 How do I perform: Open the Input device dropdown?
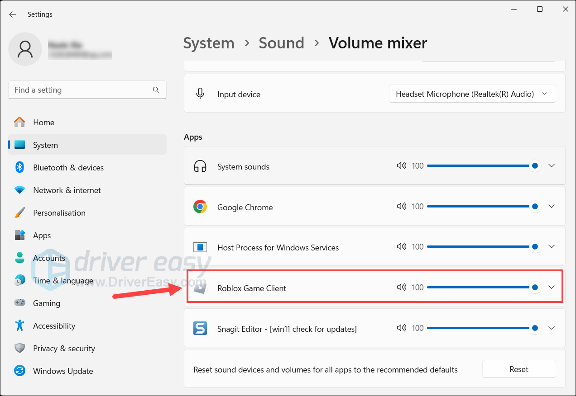pyautogui.click(x=472, y=94)
